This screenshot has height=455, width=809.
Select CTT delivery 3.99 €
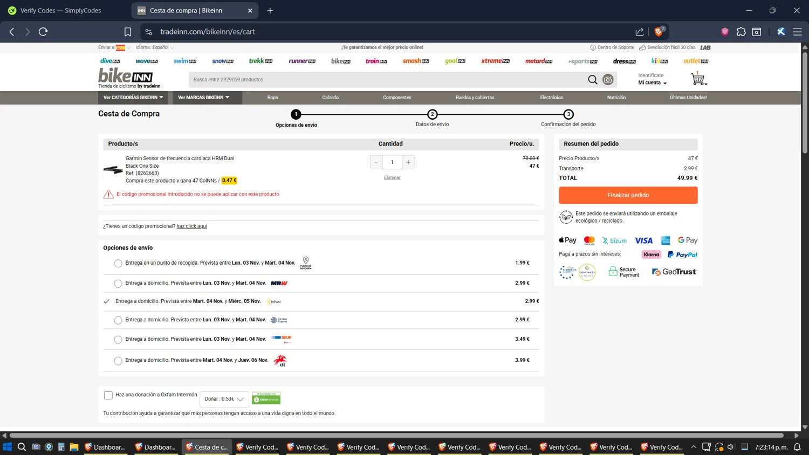[118, 361]
